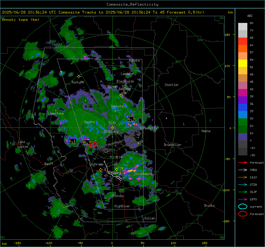The image size is (265, 247).
Task: Click the cyan current ellipse legend icon
Action: point(243,206)
